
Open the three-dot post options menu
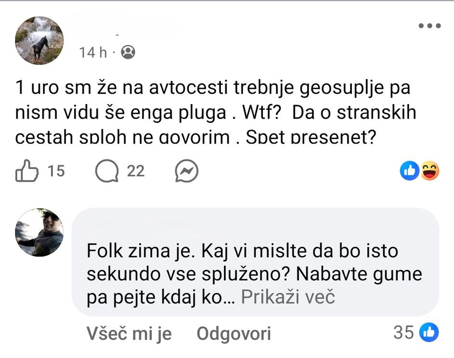tap(429, 26)
